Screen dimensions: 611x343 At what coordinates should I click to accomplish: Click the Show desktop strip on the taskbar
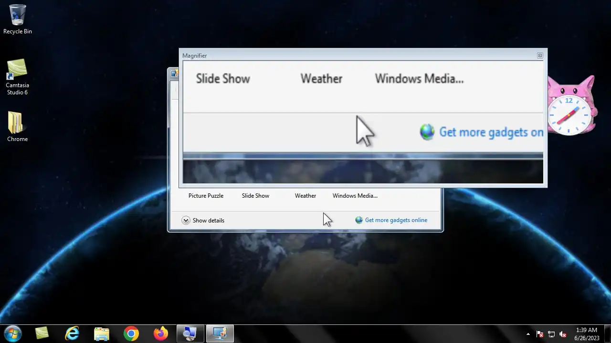607,333
